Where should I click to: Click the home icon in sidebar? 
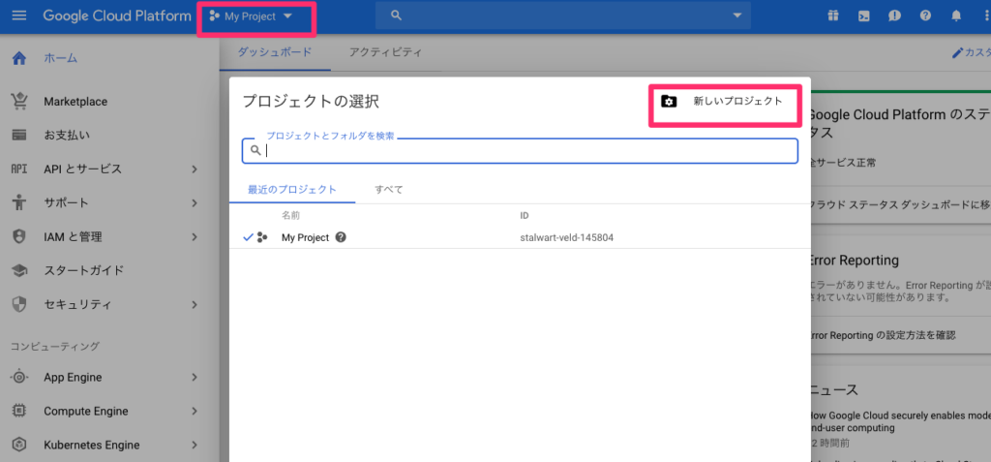coord(19,58)
